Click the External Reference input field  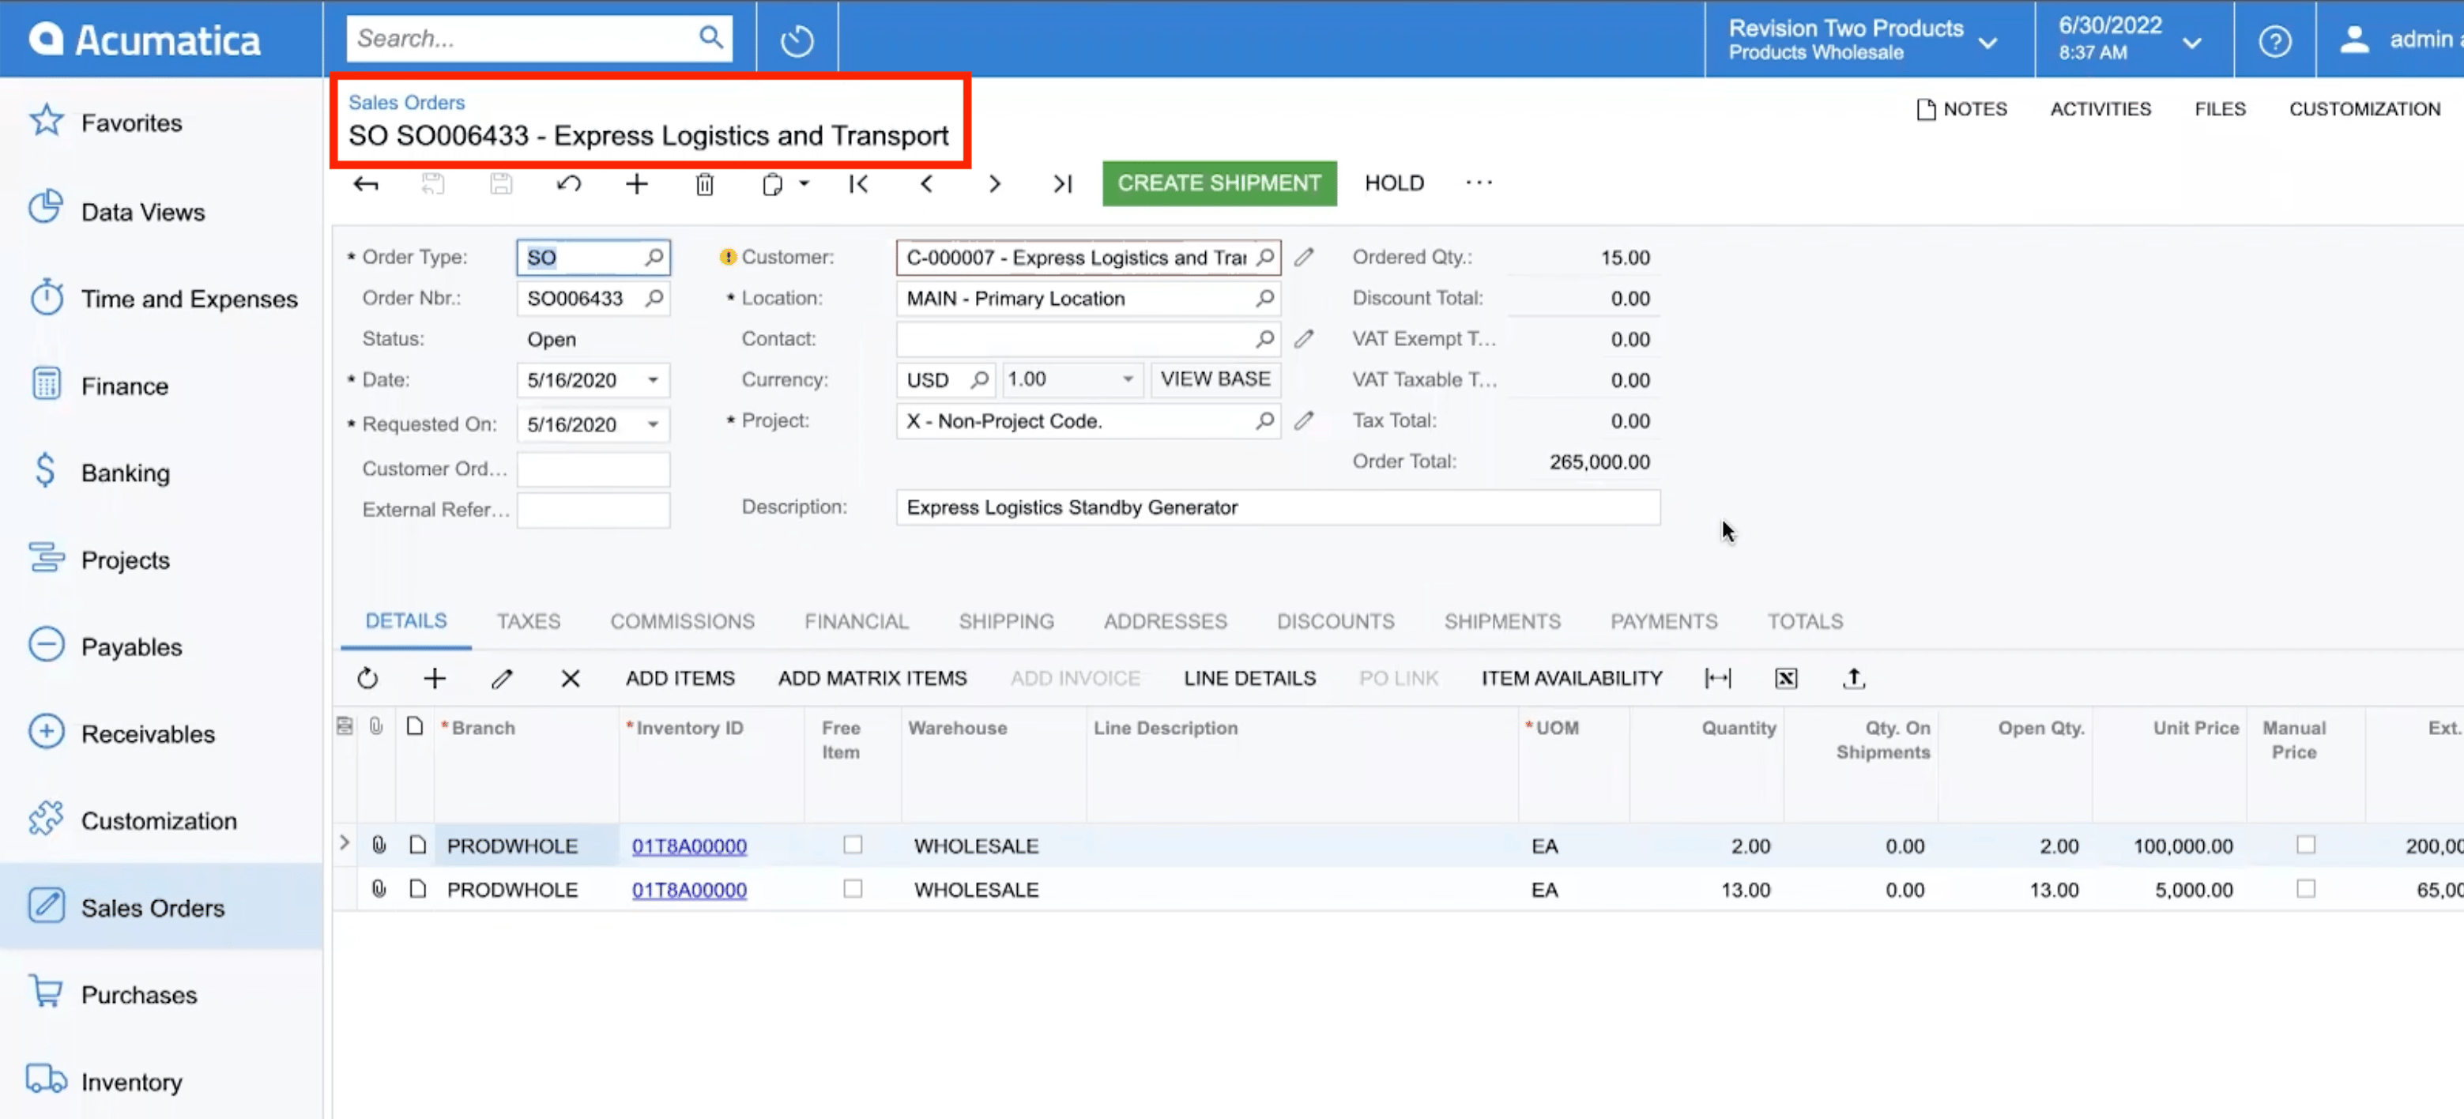tap(593, 510)
